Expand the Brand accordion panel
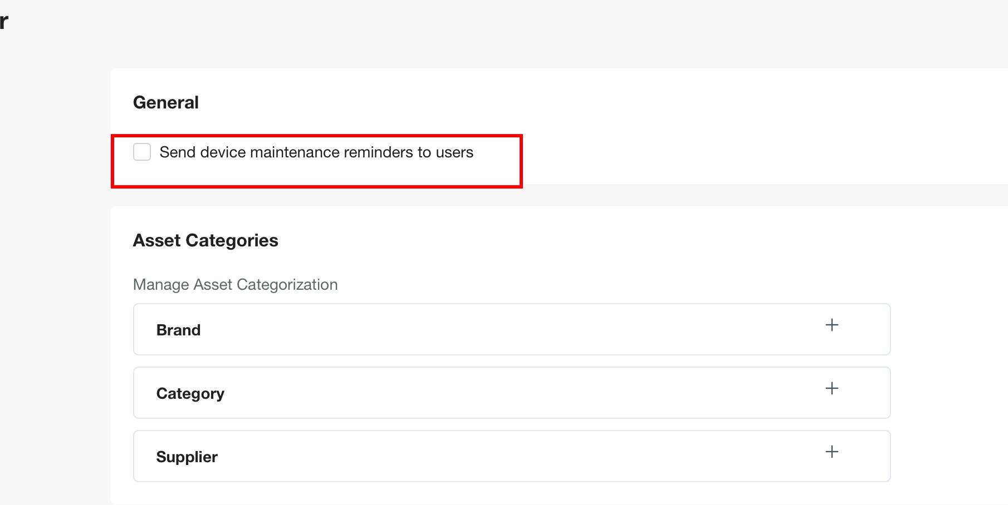1008x505 pixels. click(511, 329)
